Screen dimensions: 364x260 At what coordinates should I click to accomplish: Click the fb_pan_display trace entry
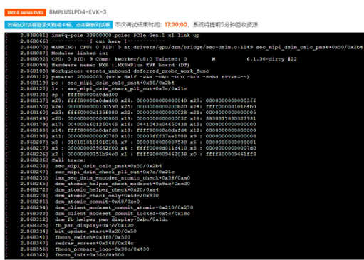pos(69,225)
